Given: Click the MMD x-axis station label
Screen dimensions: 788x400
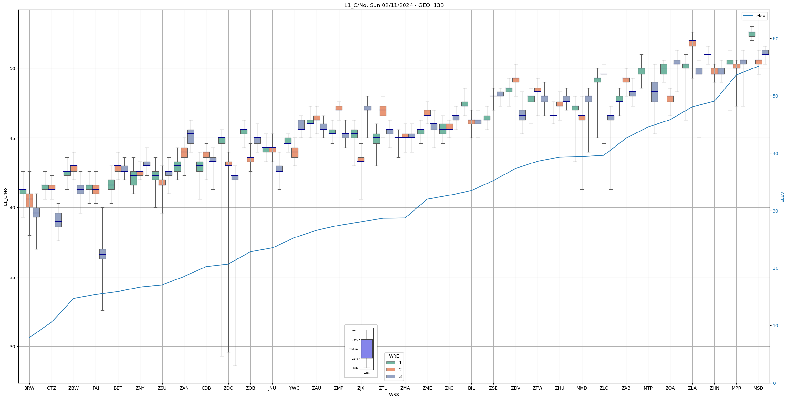Looking at the screenshot, I should pos(582,388).
